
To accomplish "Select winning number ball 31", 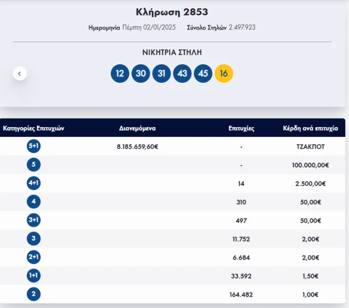I will click(161, 74).
